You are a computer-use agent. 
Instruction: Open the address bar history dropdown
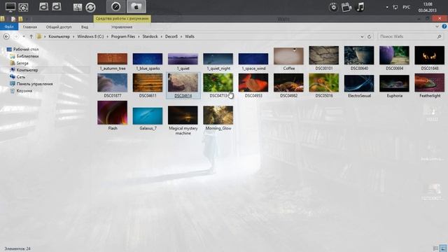coord(362,36)
